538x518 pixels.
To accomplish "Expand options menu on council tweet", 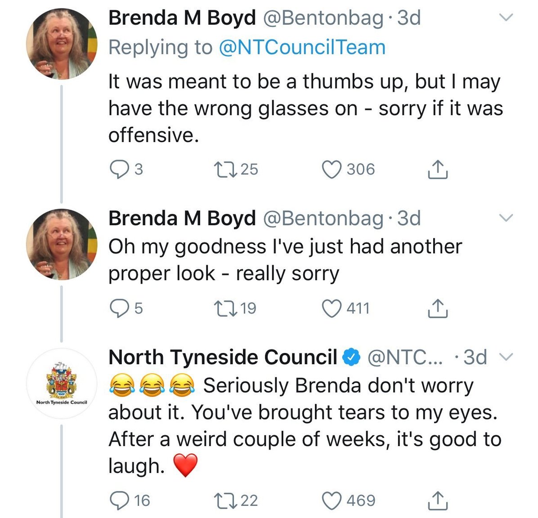I will 507,357.
